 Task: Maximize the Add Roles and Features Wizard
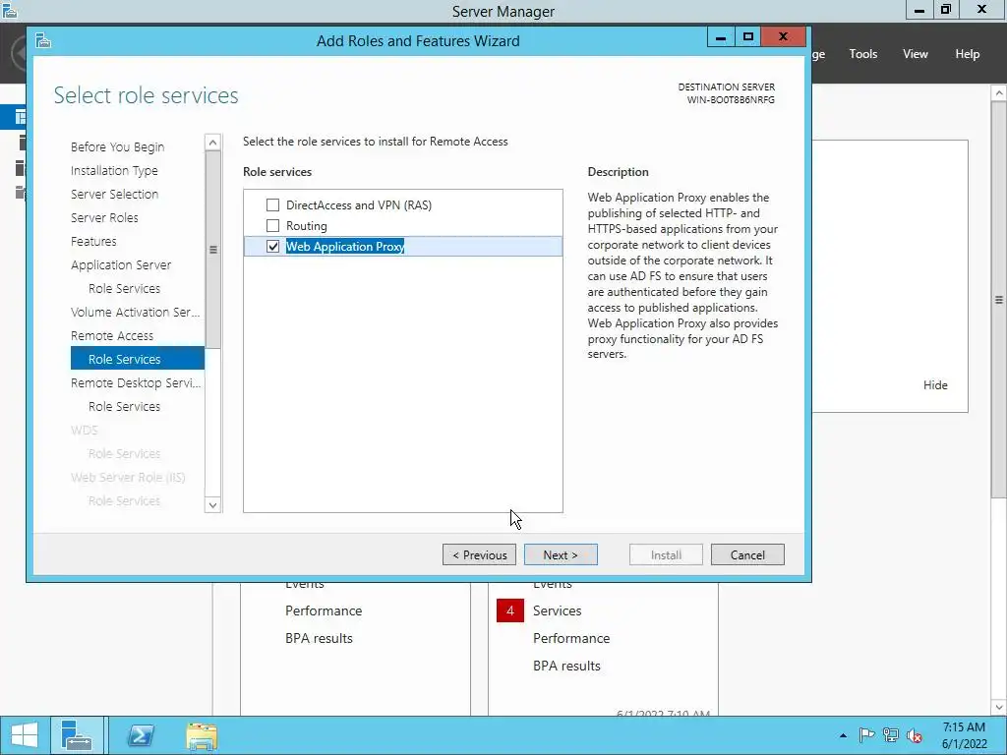pyautogui.click(x=747, y=36)
